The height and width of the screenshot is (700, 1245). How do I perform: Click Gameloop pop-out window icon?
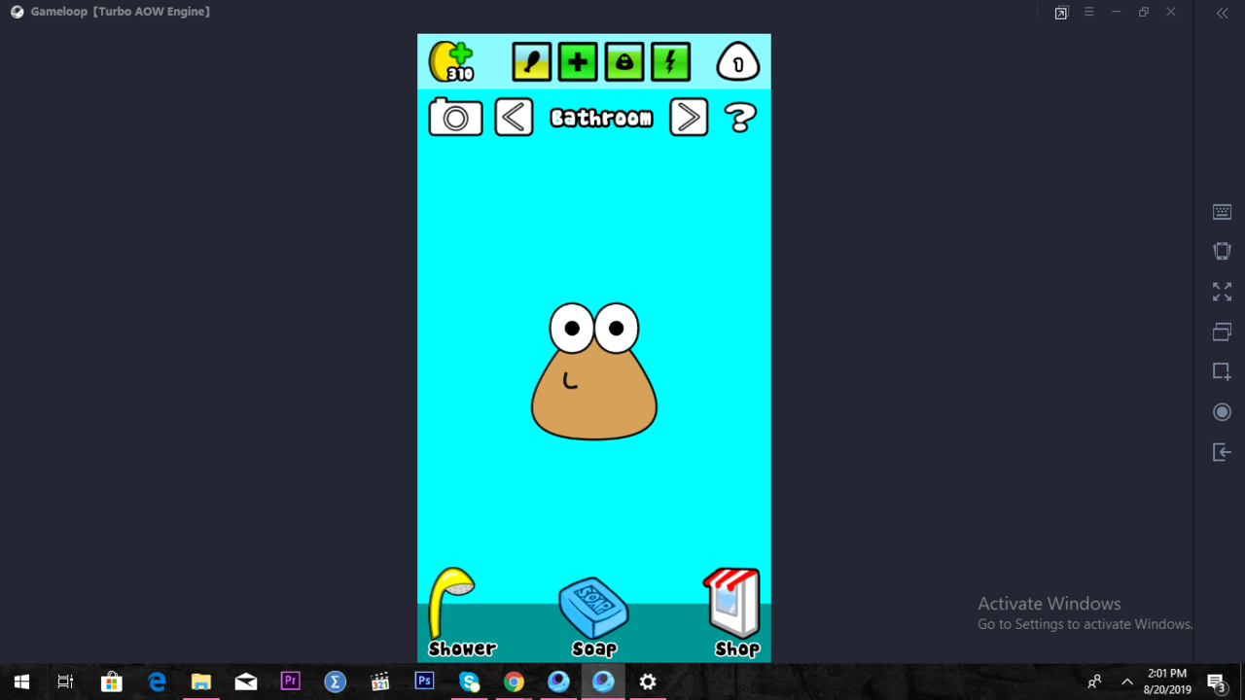1061,13
